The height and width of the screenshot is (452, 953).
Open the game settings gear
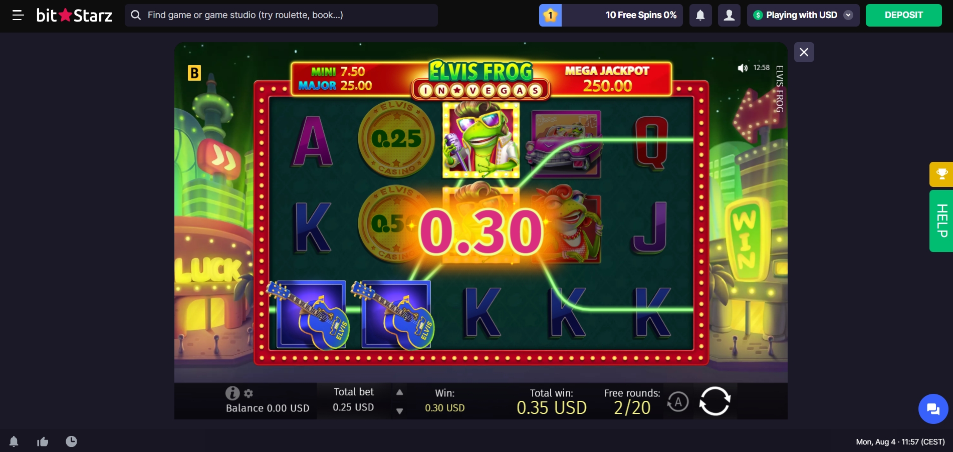249,393
